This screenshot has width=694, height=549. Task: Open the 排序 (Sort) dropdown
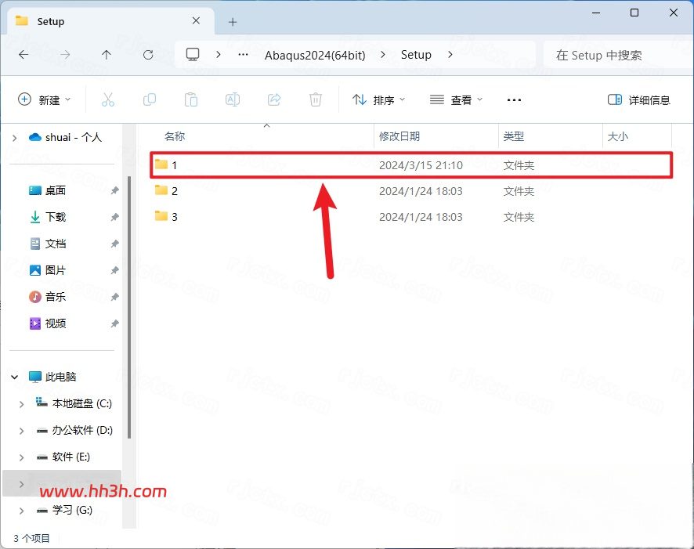[378, 100]
